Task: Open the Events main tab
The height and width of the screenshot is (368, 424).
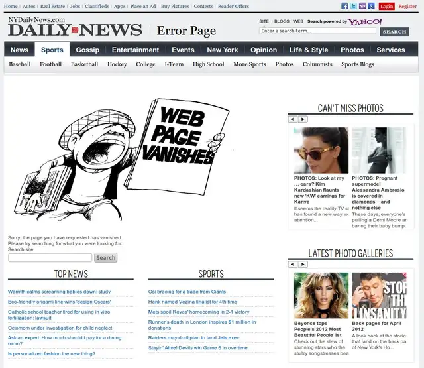Action: pyautogui.click(x=183, y=50)
